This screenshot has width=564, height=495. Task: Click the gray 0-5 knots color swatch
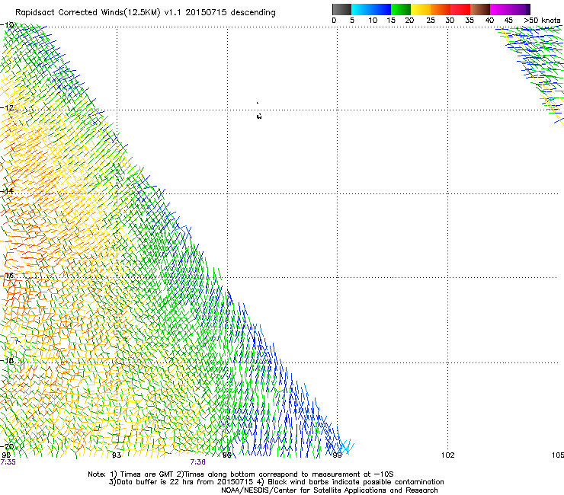(341, 9)
